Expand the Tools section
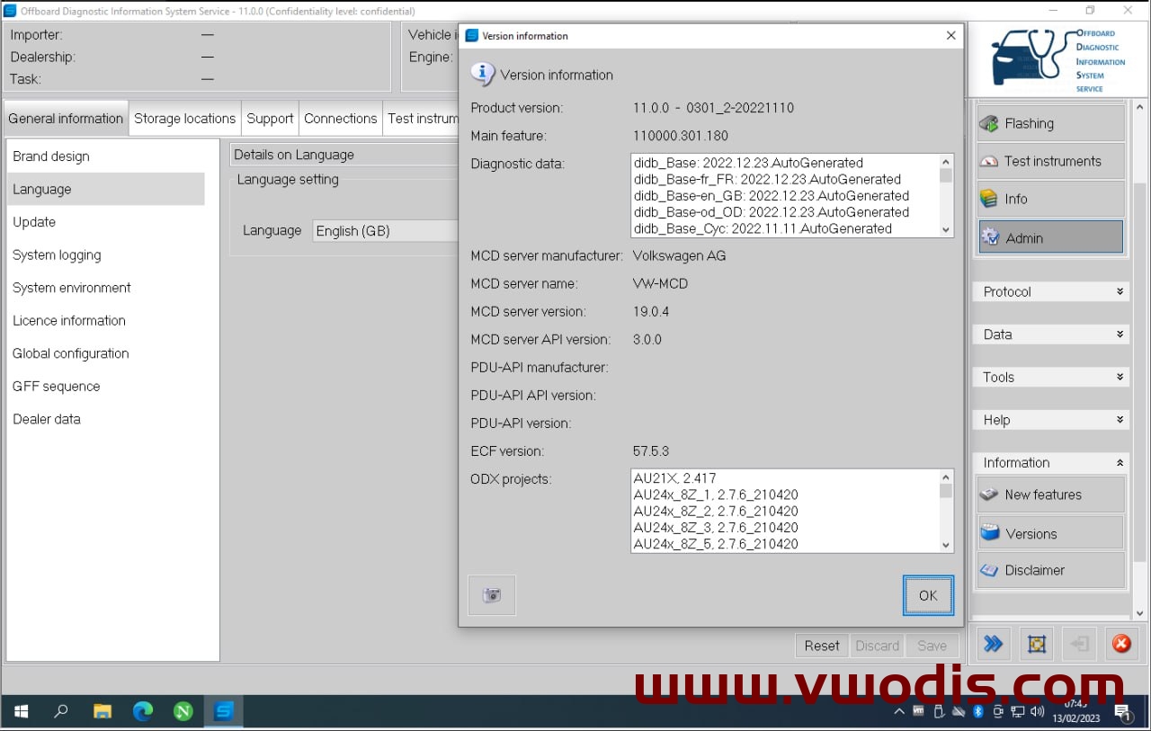The image size is (1151, 731). point(1051,377)
